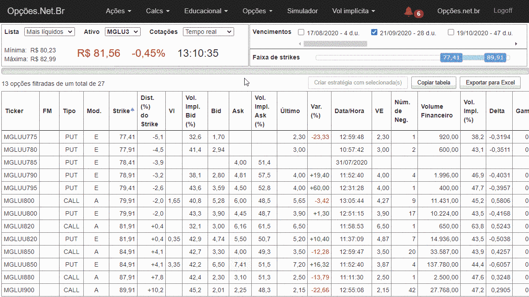Screen dimensions: 529x297
Task: Click the -0,45% change value
Action: pyautogui.click(x=149, y=53)
